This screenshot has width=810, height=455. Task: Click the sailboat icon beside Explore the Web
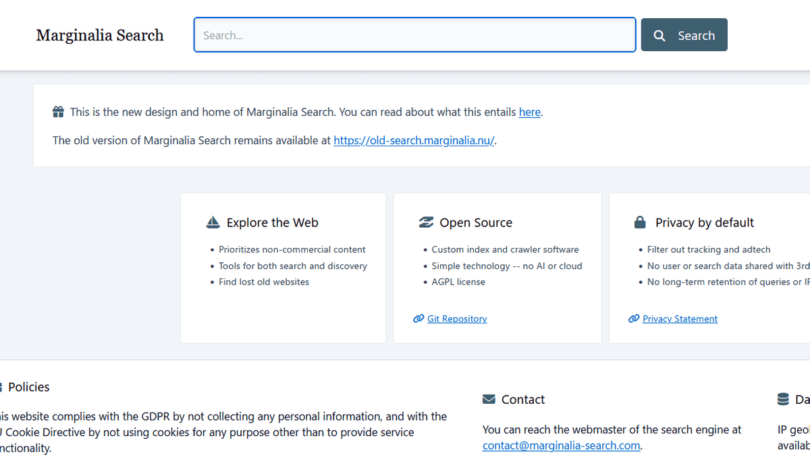(x=213, y=222)
